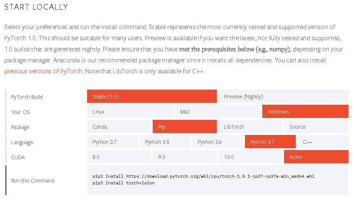Choose Python 3.6 language option
The image size is (353, 198).
click(x=217, y=142)
